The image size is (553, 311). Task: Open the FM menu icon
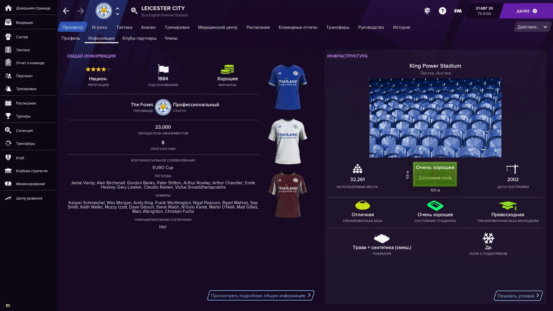click(x=458, y=11)
